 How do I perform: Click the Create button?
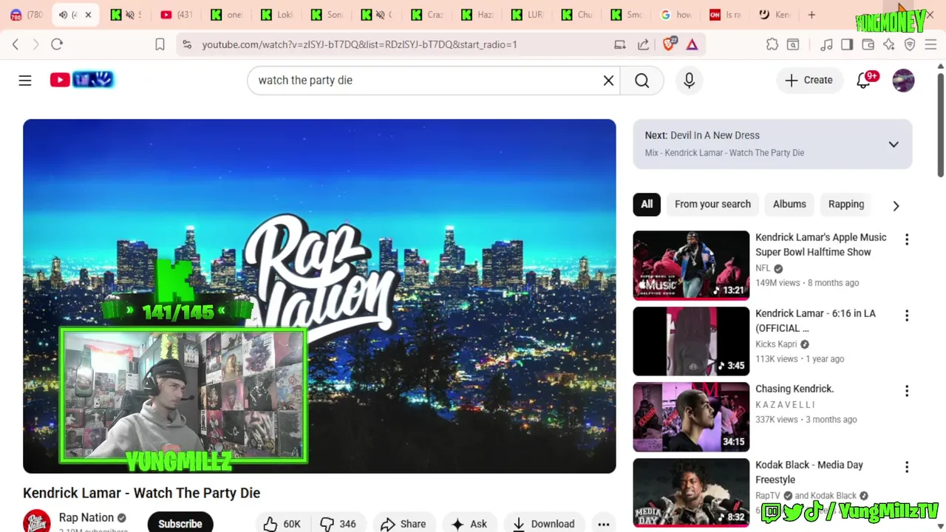[x=809, y=80]
